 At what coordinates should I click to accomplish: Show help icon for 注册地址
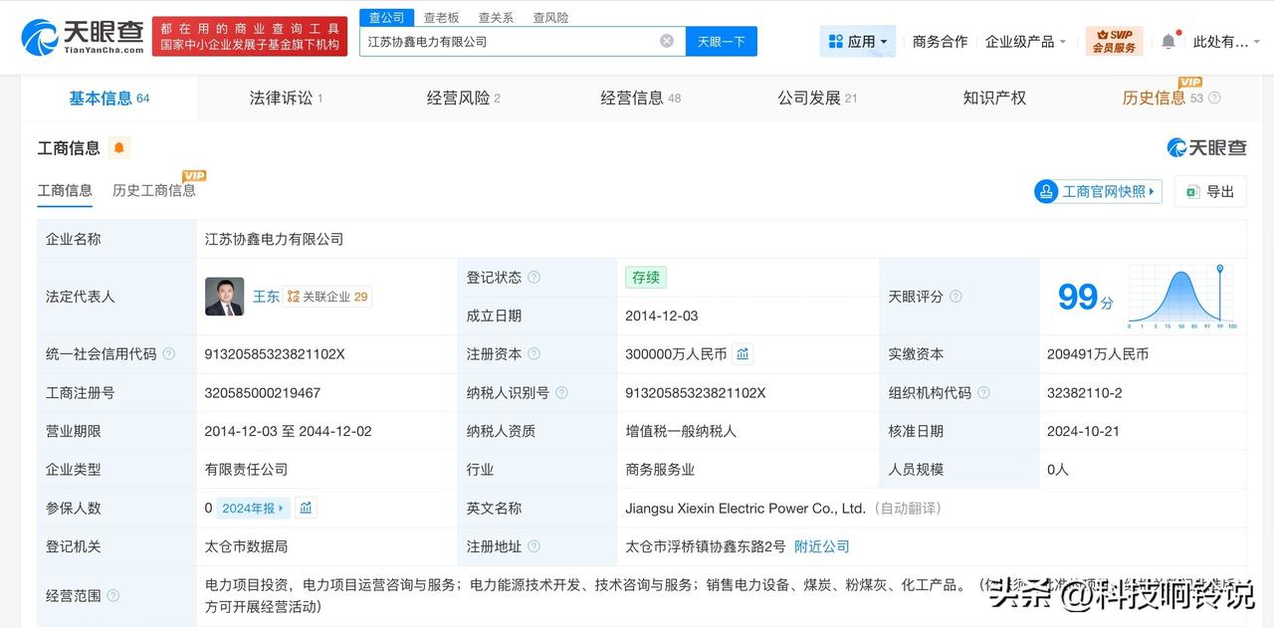(x=534, y=546)
